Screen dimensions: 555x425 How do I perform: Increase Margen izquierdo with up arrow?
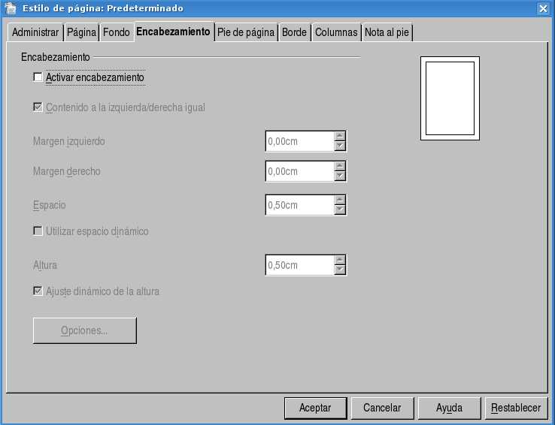[340, 136]
